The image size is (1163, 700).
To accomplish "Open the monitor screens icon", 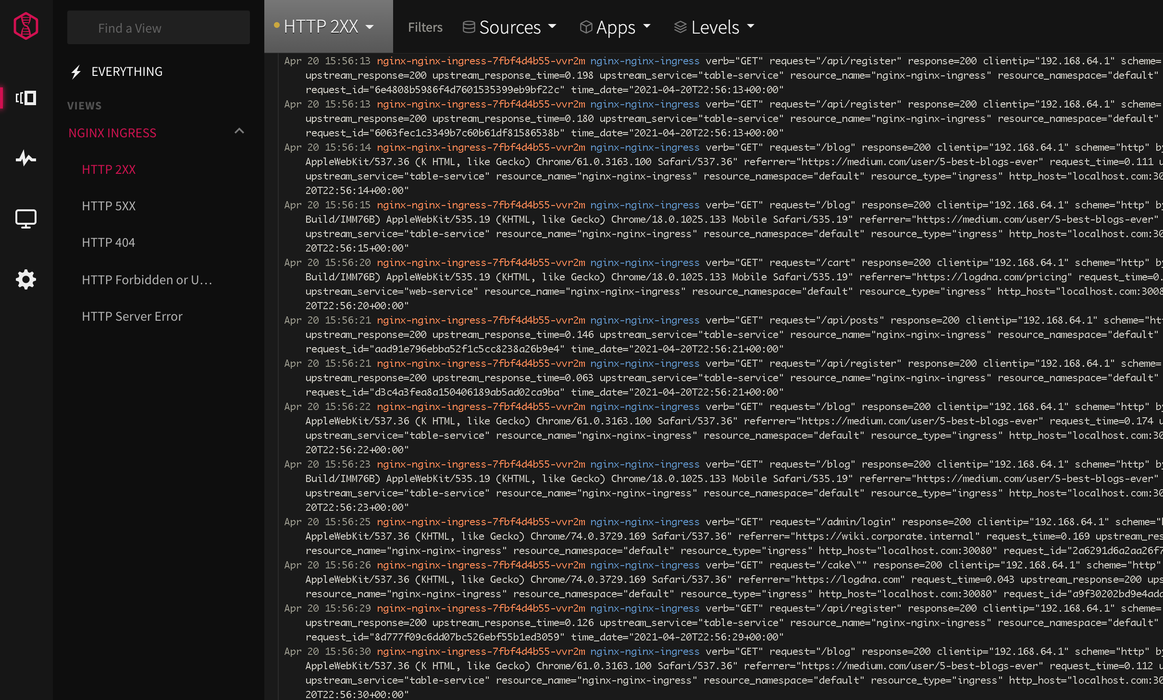I will [26, 219].
